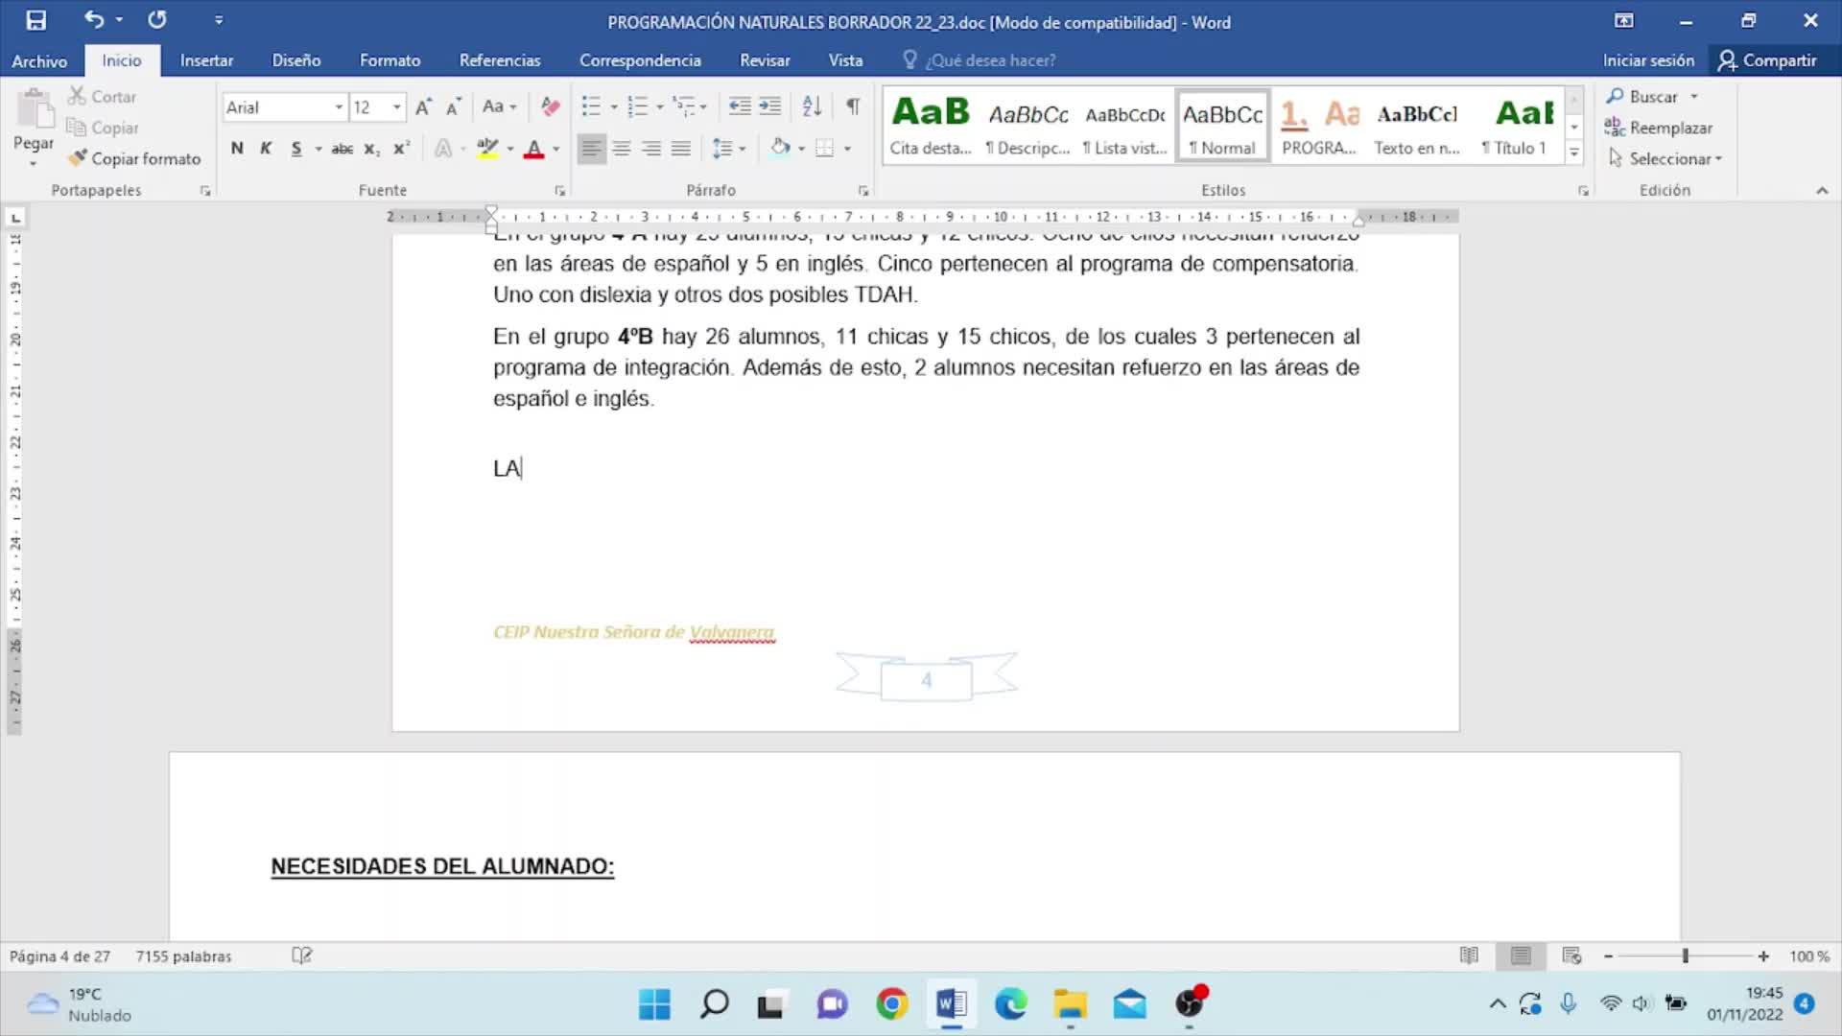
Task: Open Google Chrome from the taskbar
Action: [891, 1004]
